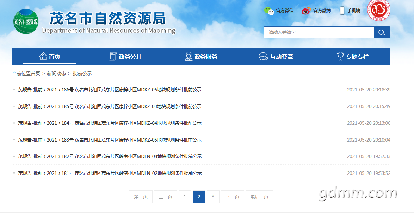Open the 政务公开 menu item

(x=130, y=57)
